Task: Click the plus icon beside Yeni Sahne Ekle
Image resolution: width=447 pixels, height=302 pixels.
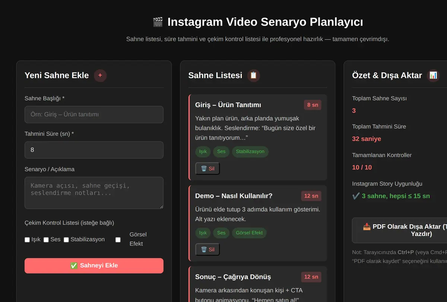Action: (x=100, y=76)
